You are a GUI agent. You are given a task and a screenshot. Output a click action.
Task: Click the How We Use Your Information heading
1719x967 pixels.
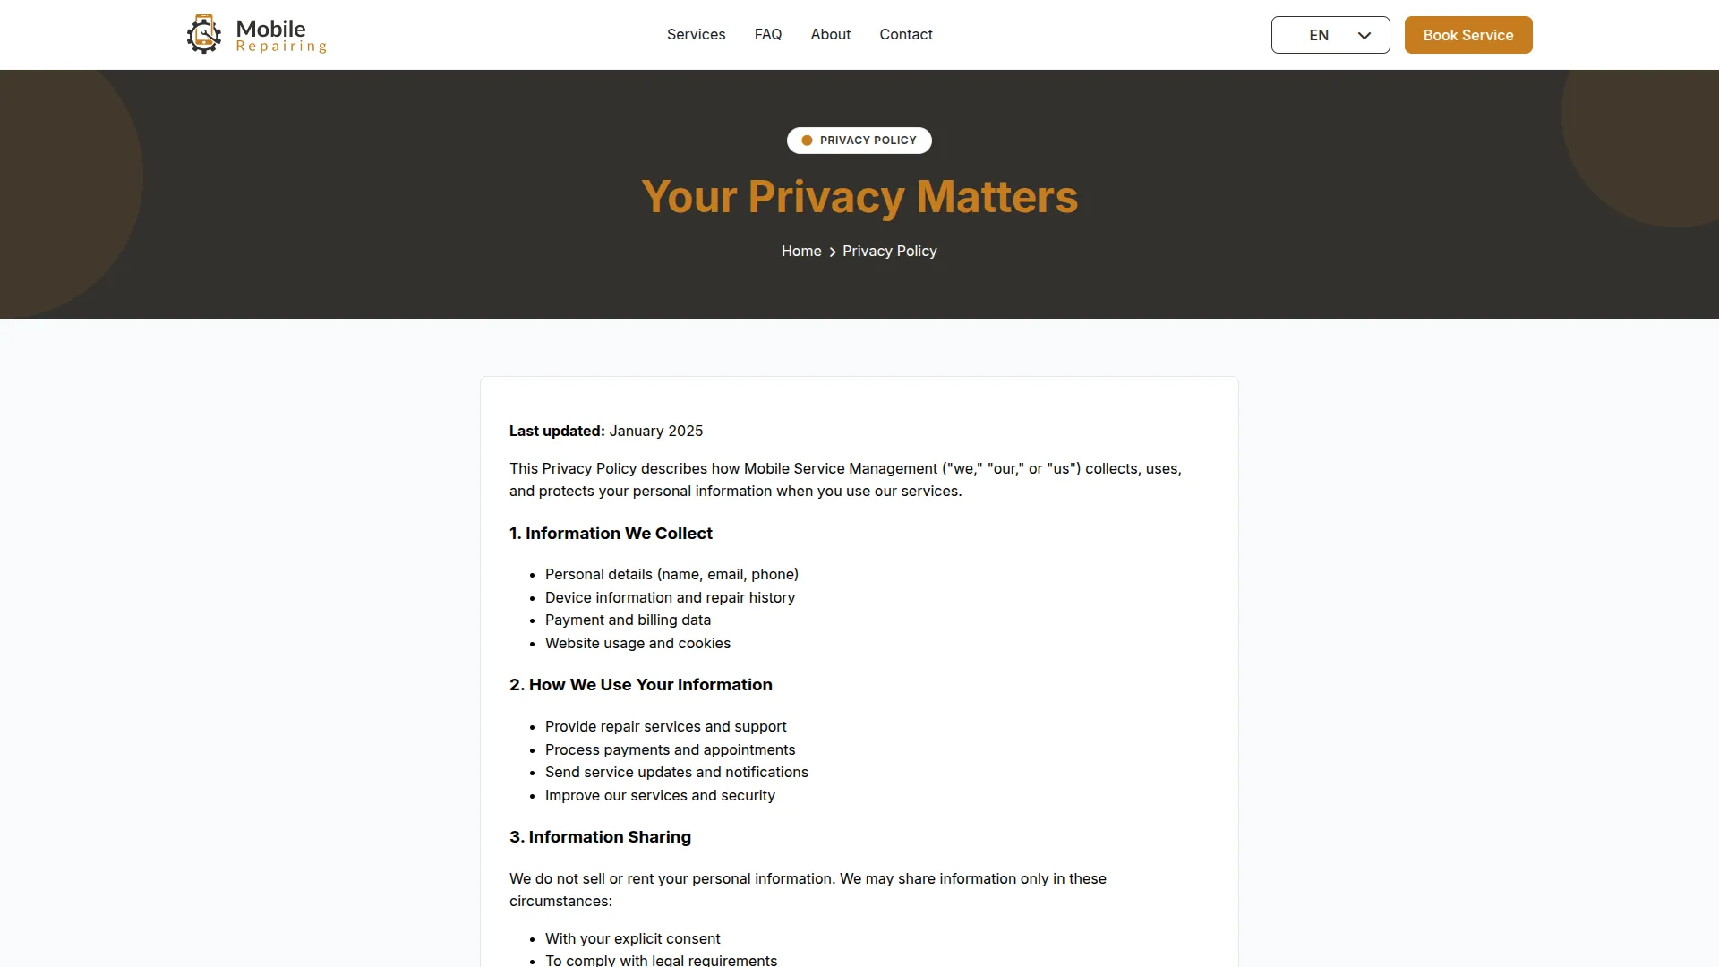640,685
